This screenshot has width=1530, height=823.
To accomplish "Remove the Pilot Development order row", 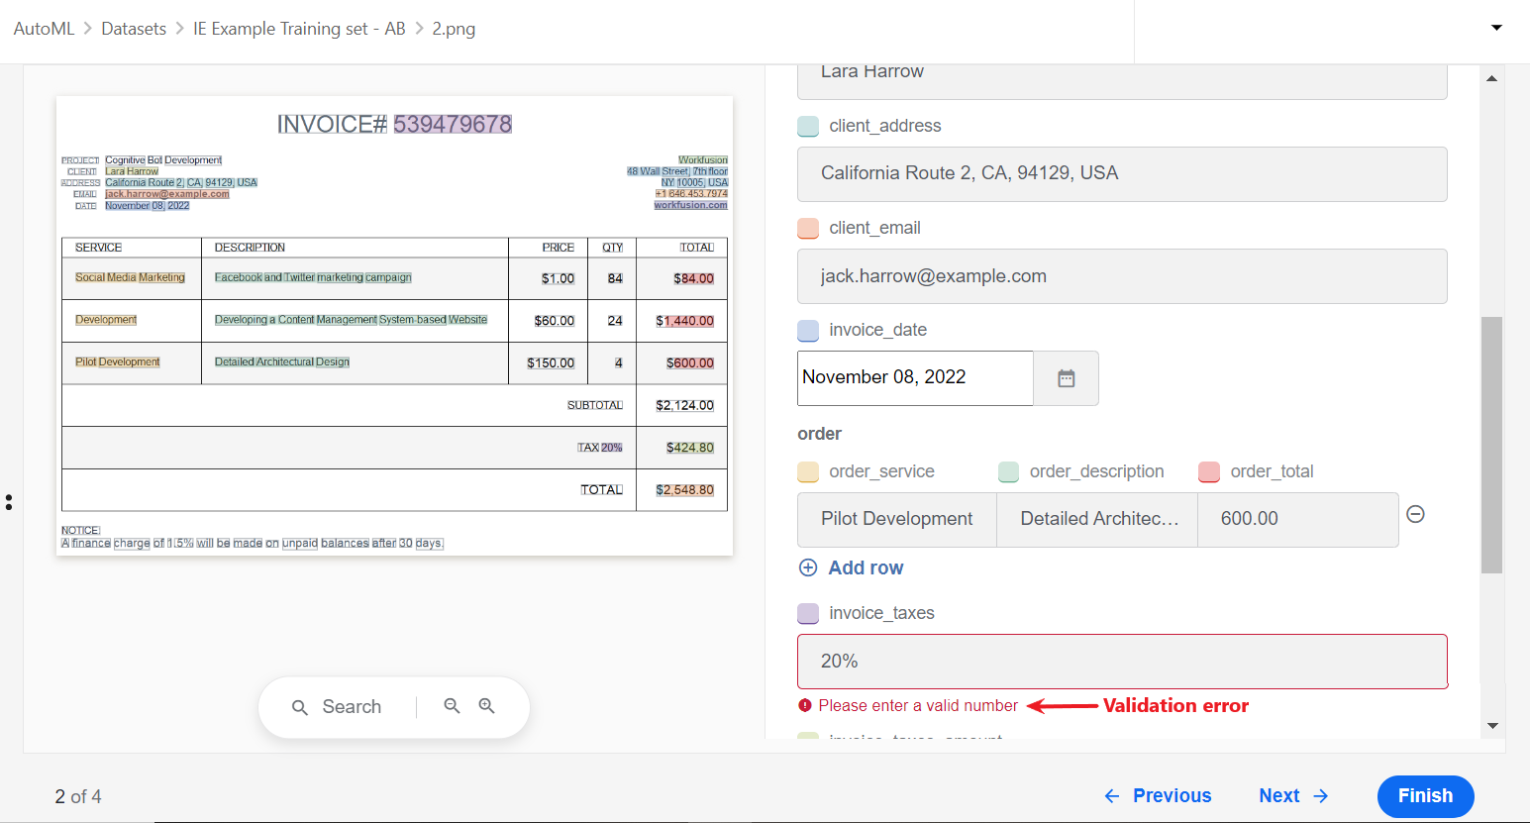I will (x=1416, y=514).
